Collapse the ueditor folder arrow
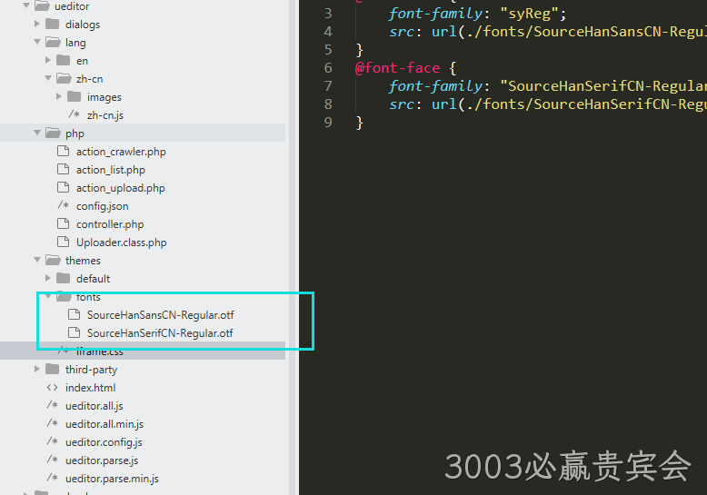The width and height of the screenshot is (707, 495). tap(26, 5)
